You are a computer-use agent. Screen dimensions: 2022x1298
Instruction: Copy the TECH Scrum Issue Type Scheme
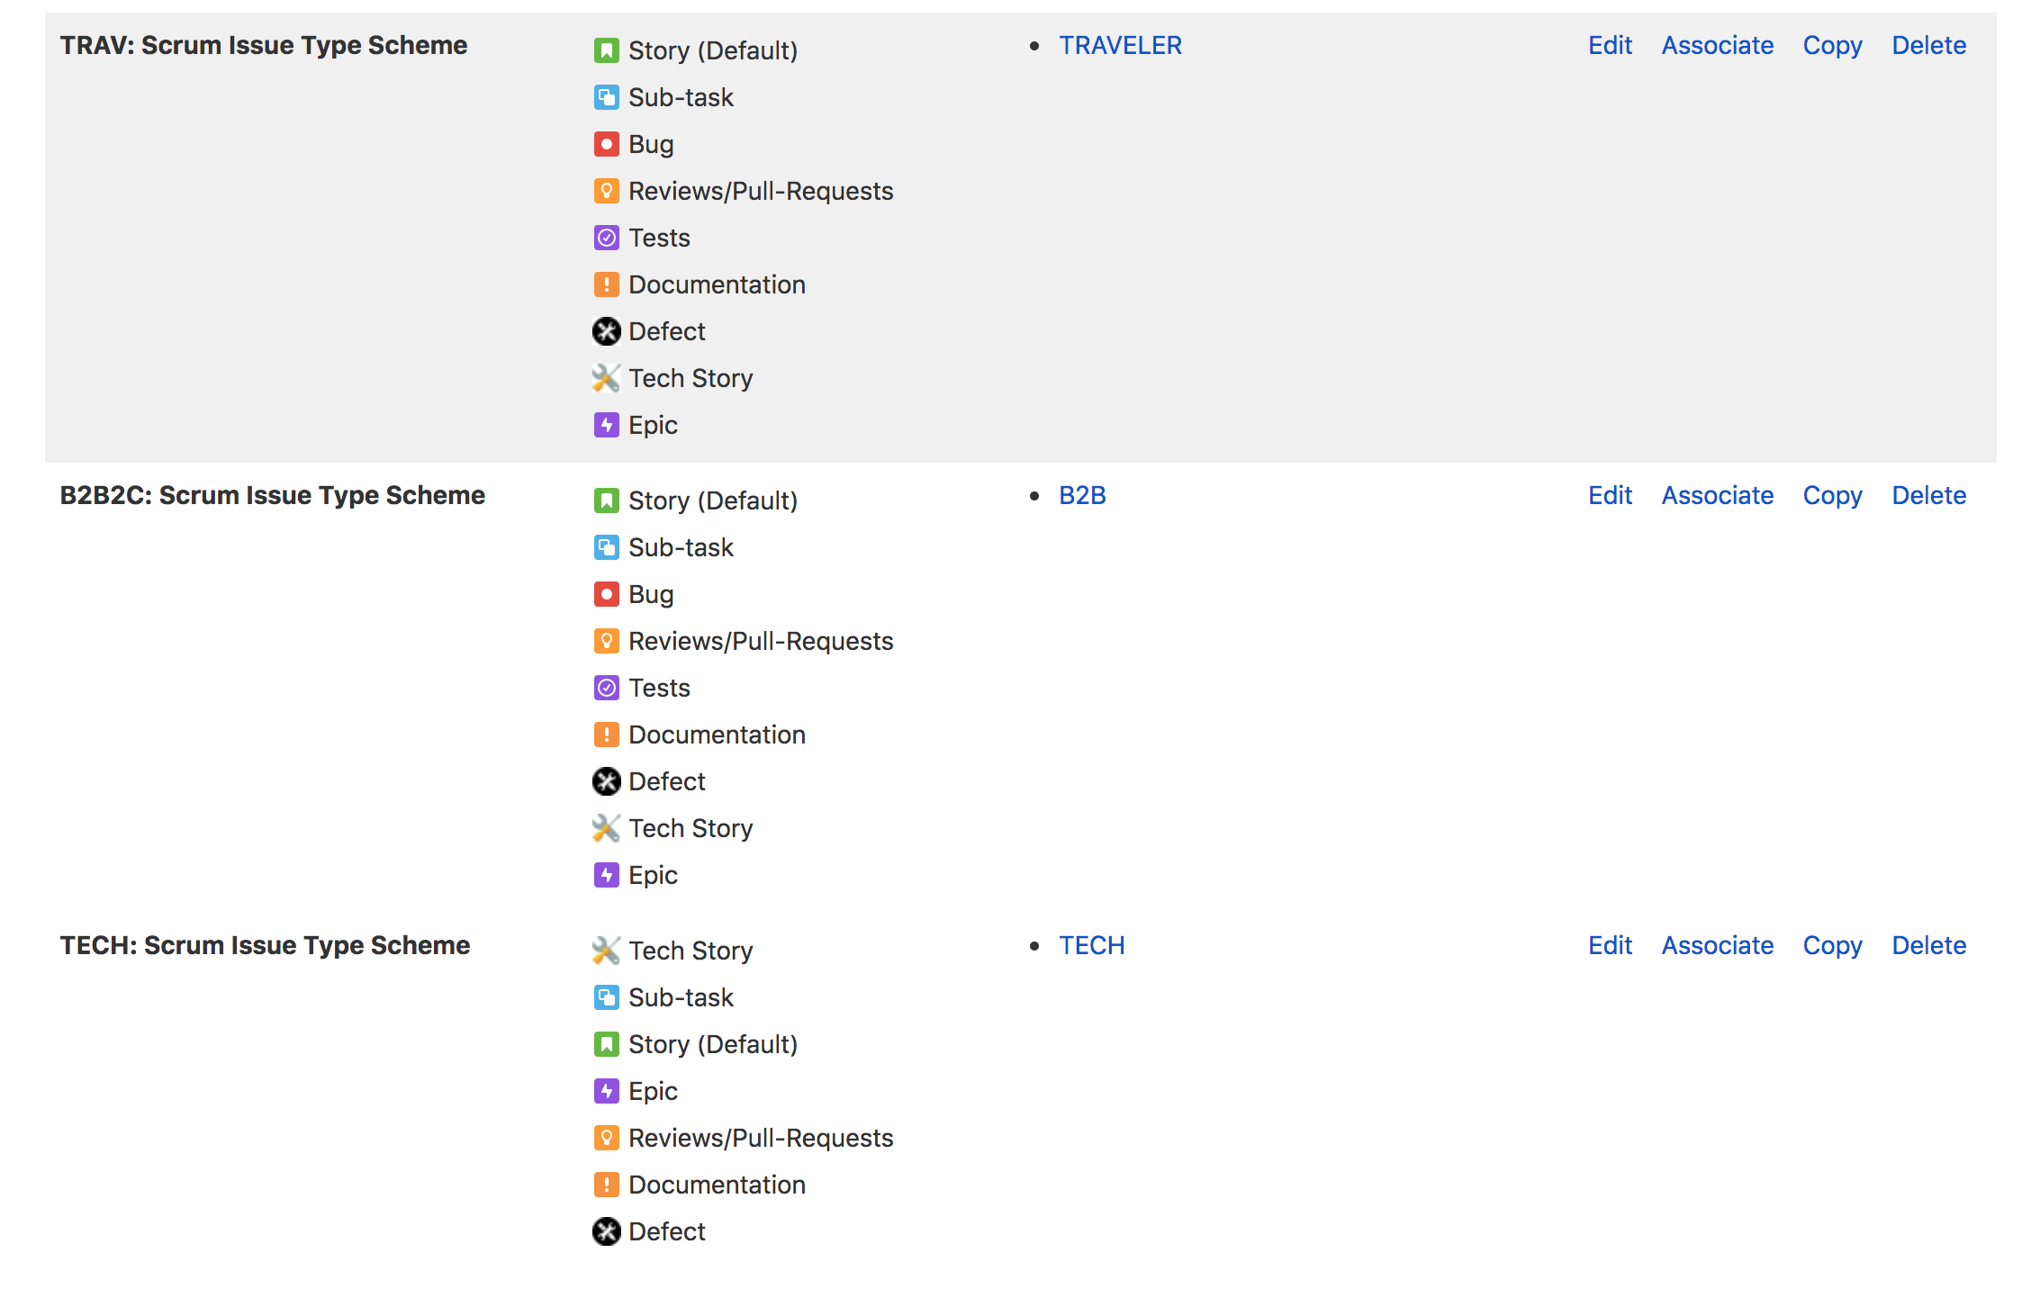coord(1832,945)
